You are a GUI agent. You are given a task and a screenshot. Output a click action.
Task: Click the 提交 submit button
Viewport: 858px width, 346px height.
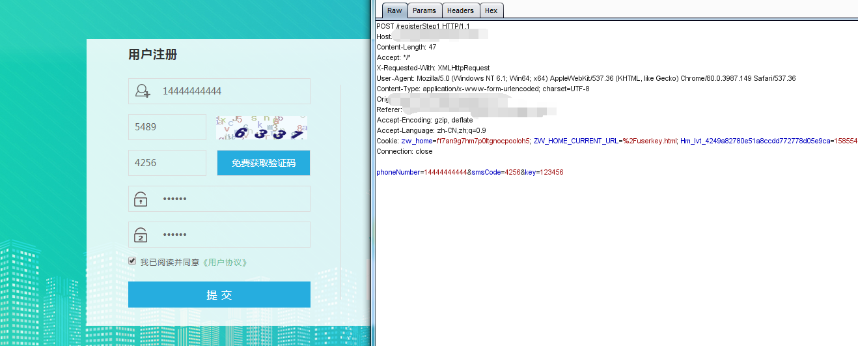(x=219, y=295)
